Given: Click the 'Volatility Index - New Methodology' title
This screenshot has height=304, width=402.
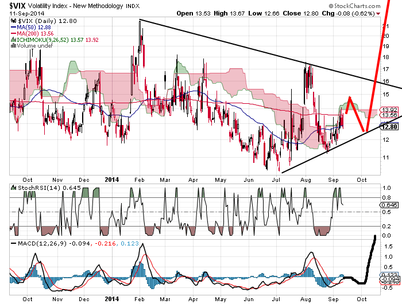Looking at the screenshot, I should [75, 6].
